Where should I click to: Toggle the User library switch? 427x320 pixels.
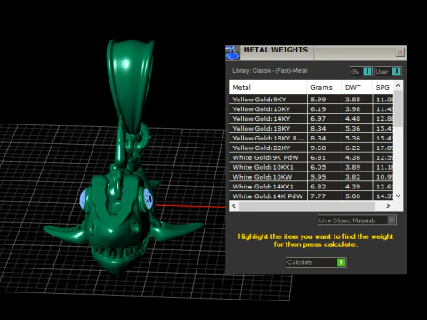388,71
